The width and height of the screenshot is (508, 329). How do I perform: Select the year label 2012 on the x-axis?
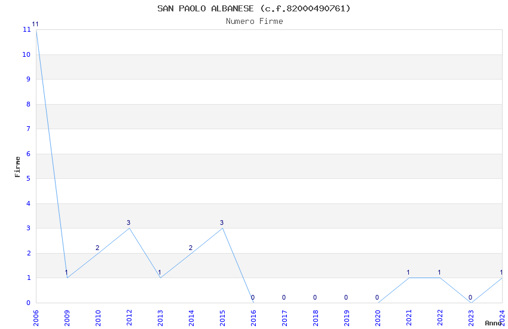pyautogui.click(x=129, y=318)
